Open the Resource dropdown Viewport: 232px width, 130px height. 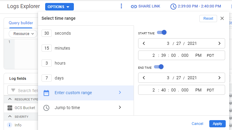click(23, 34)
